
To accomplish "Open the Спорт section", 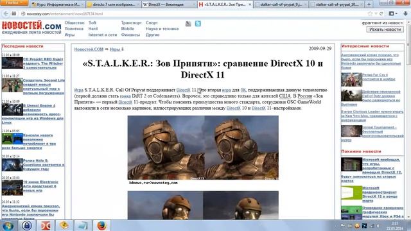I will pos(152,23).
